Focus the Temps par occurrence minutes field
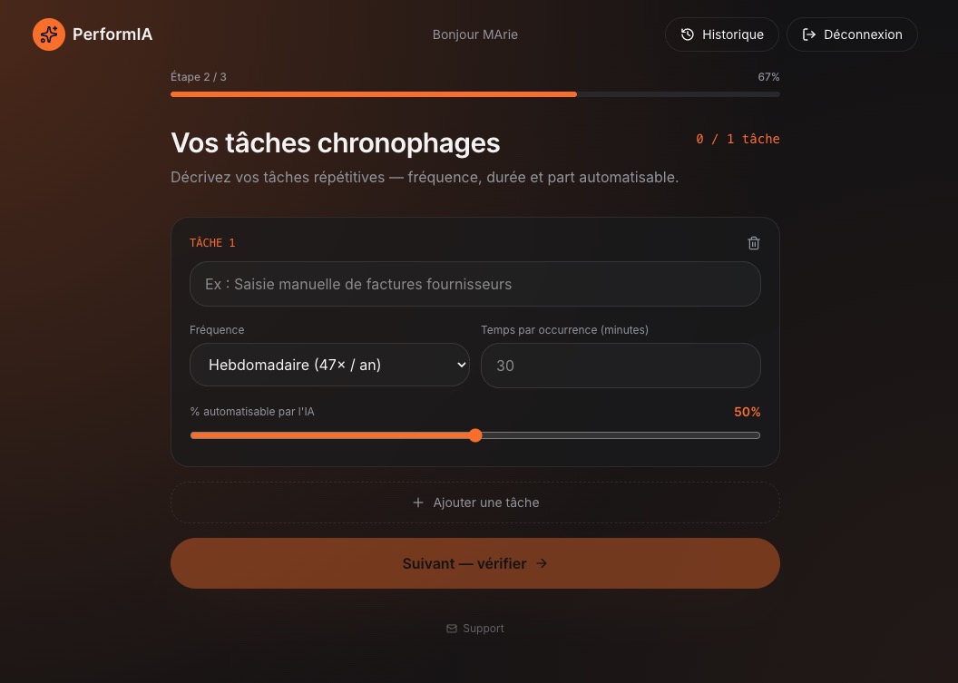Image resolution: width=958 pixels, height=683 pixels. click(x=621, y=366)
